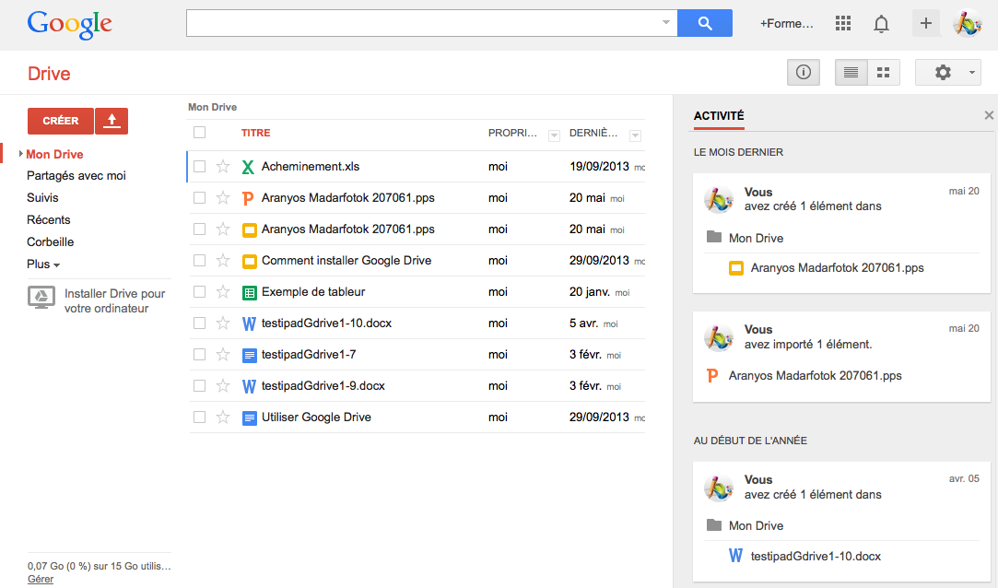Expand the Mon Drive tree triangle

click(x=21, y=154)
